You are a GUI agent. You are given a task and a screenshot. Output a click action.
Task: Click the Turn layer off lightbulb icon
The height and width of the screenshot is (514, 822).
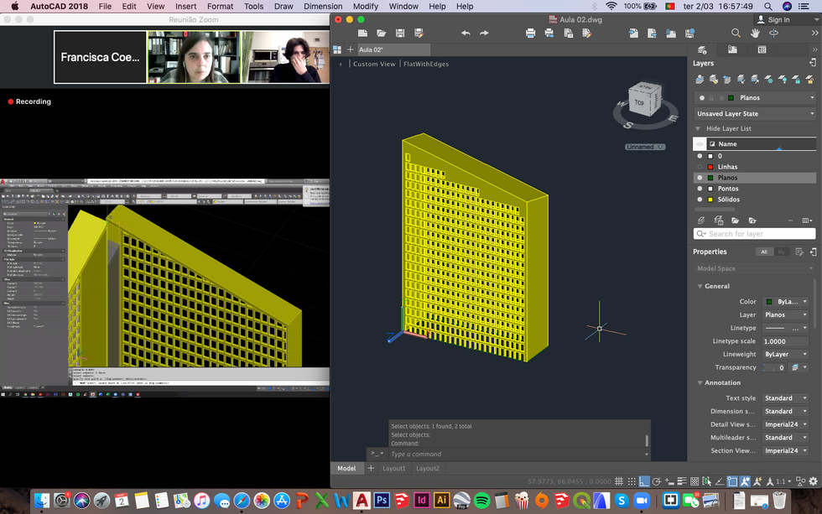pyautogui.click(x=783, y=79)
